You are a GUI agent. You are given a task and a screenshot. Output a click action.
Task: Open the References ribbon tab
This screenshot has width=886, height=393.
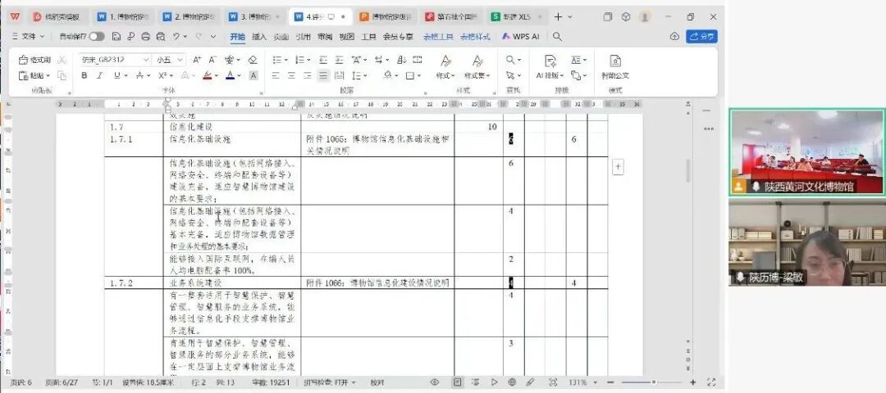tap(303, 37)
